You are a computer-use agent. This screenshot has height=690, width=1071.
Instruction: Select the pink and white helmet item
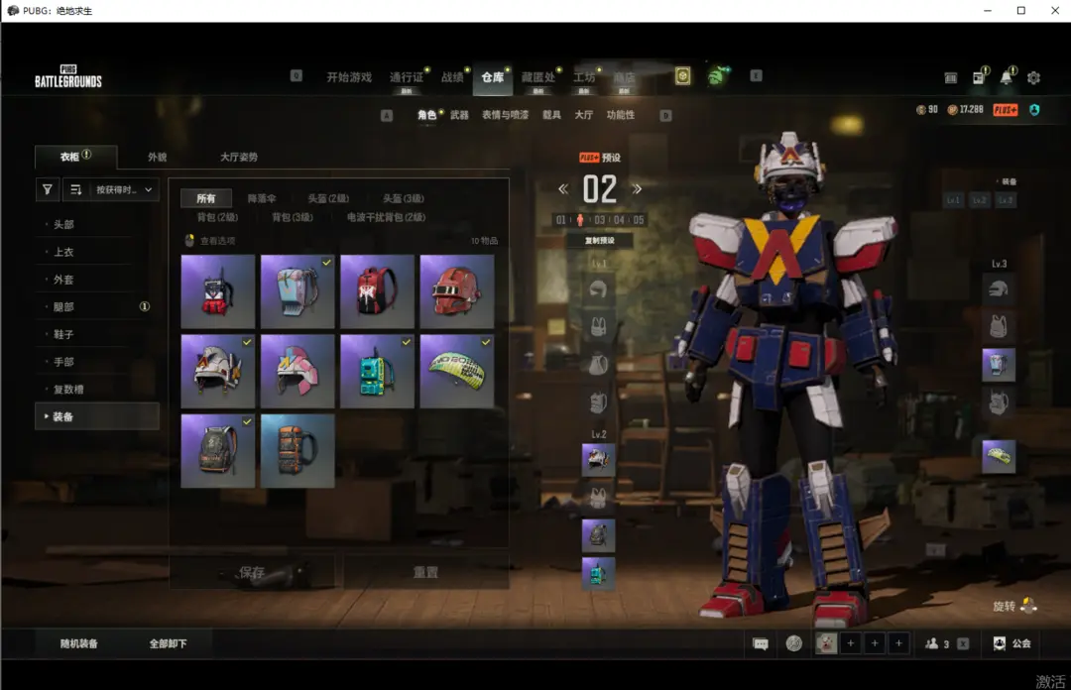[x=297, y=371]
